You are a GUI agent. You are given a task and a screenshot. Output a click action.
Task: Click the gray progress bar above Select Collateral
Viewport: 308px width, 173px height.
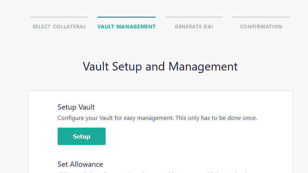click(x=59, y=17)
